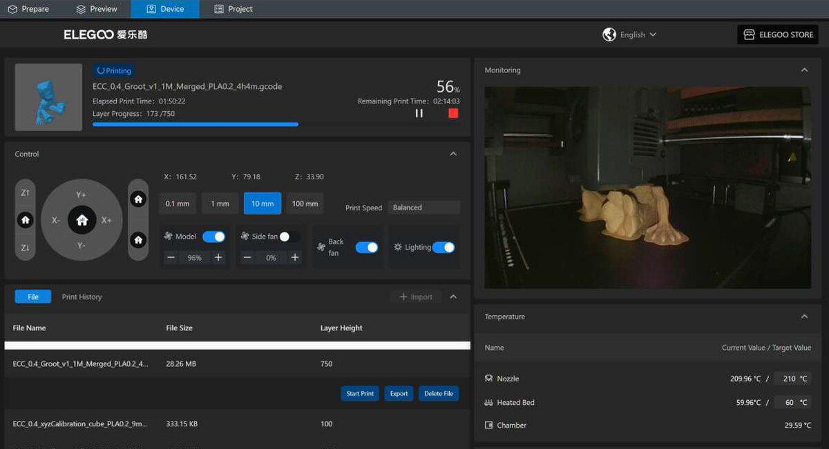Click the ELEGOO logo
This screenshot has height=449, width=829.
click(106, 34)
